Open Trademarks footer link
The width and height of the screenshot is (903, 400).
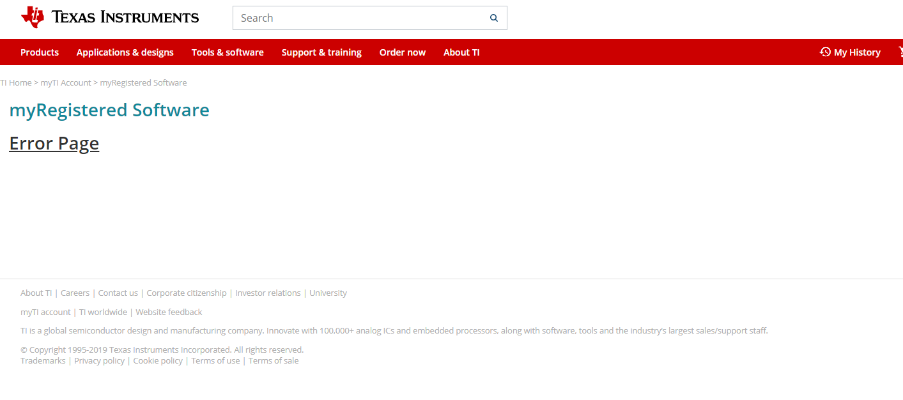pos(43,361)
